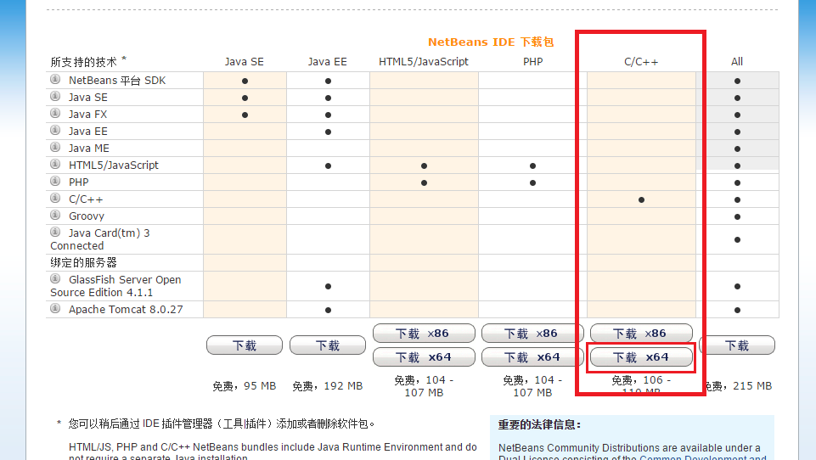Viewport: 816px width, 460px height.
Task: Download the All bundle
Action: pos(737,345)
